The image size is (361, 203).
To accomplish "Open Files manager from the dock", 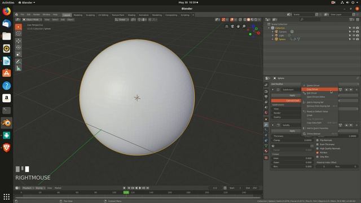I will point(6,36).
